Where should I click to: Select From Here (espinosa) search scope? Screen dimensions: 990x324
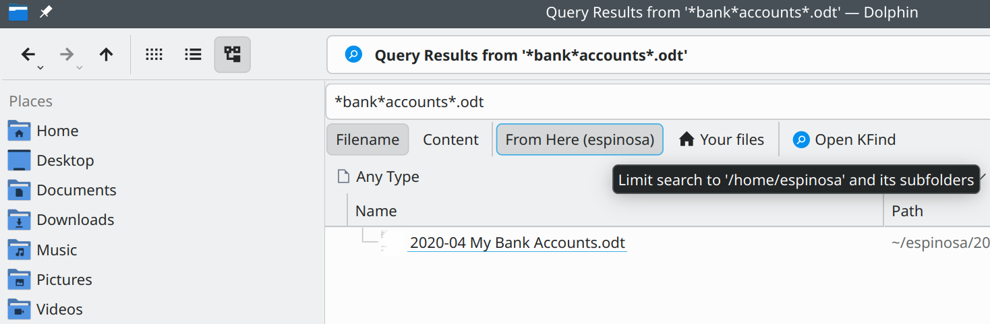click(580, 139)
